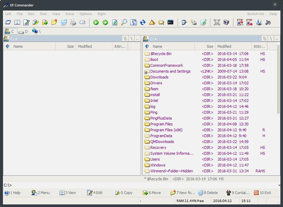The image size is (283, 207).
Task: Click the music note audio toolbar icon
Action: (x=268, y=22)
